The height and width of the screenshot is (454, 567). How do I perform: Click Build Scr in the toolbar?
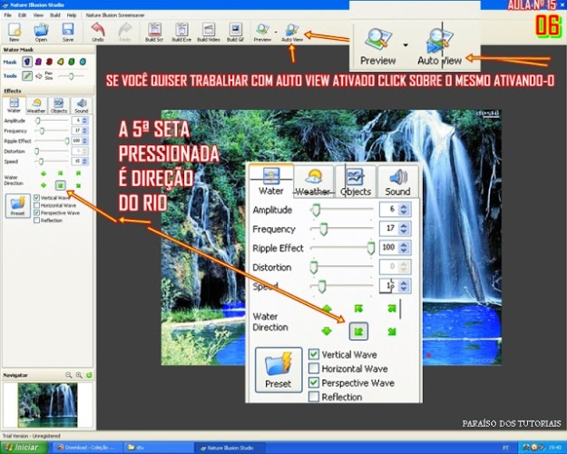154,32
